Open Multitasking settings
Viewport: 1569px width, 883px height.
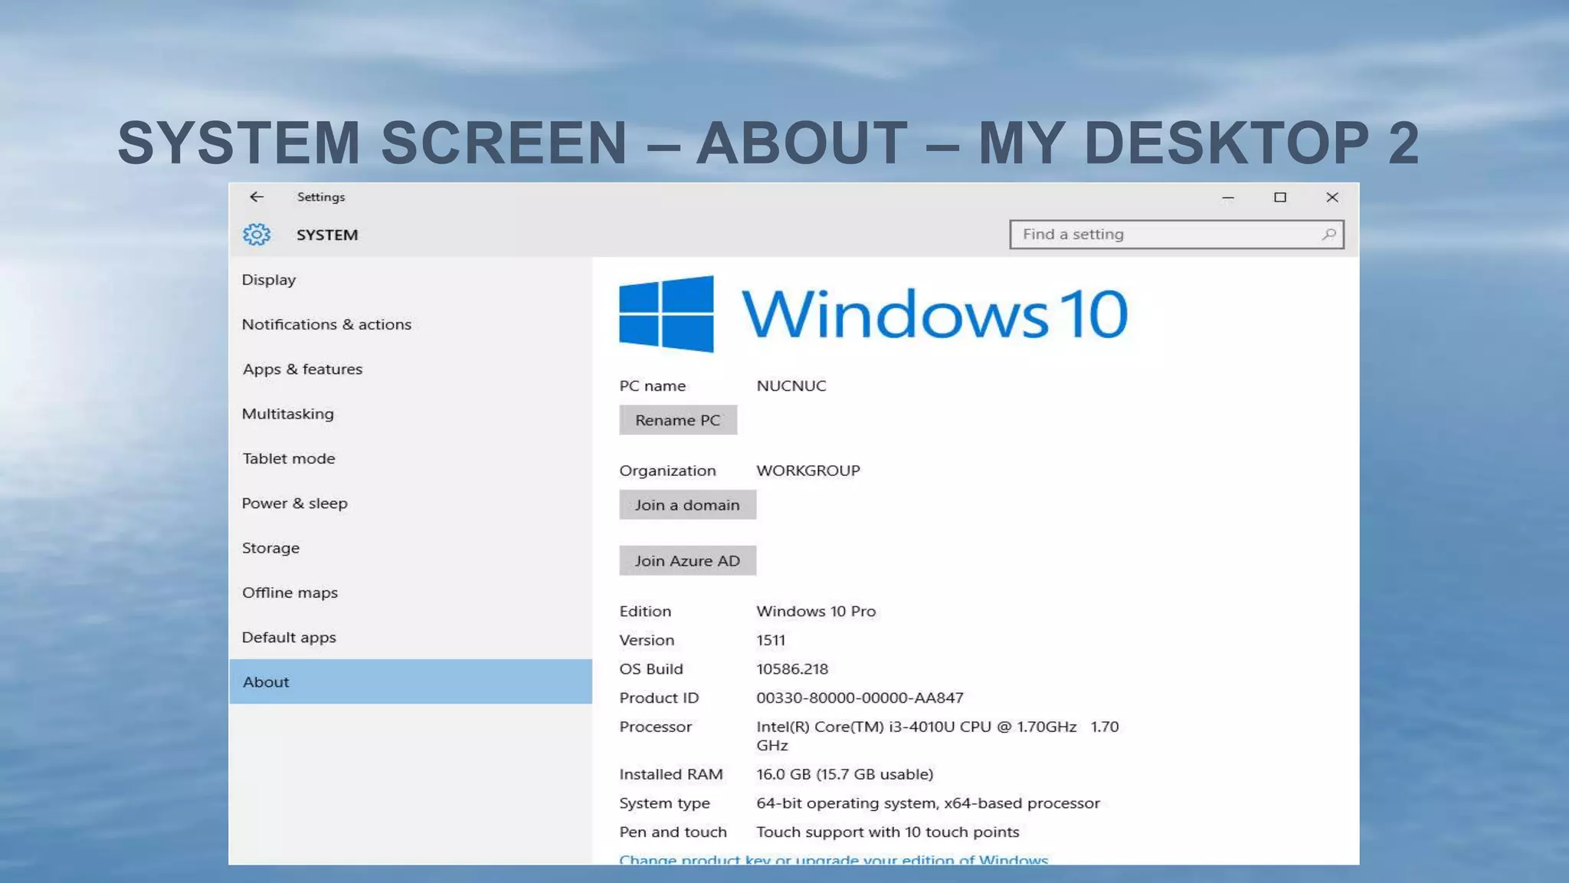click(x=411, y=414)
